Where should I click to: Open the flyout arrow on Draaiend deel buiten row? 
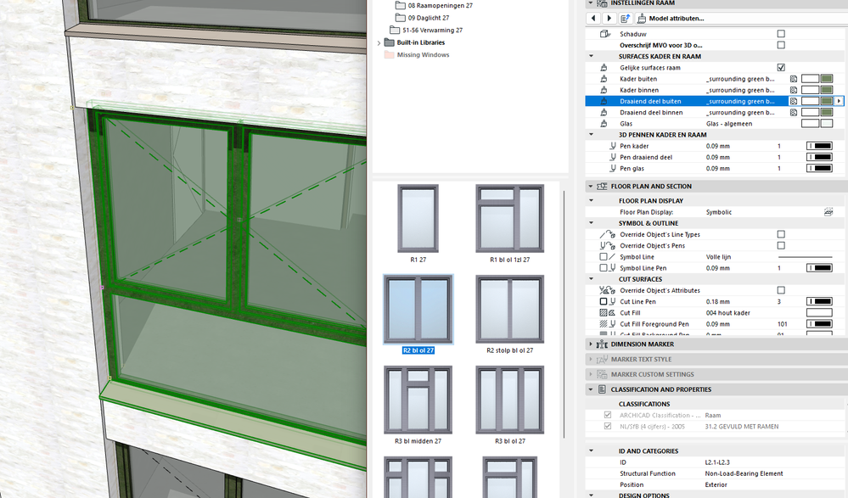[x=840, y=101]
